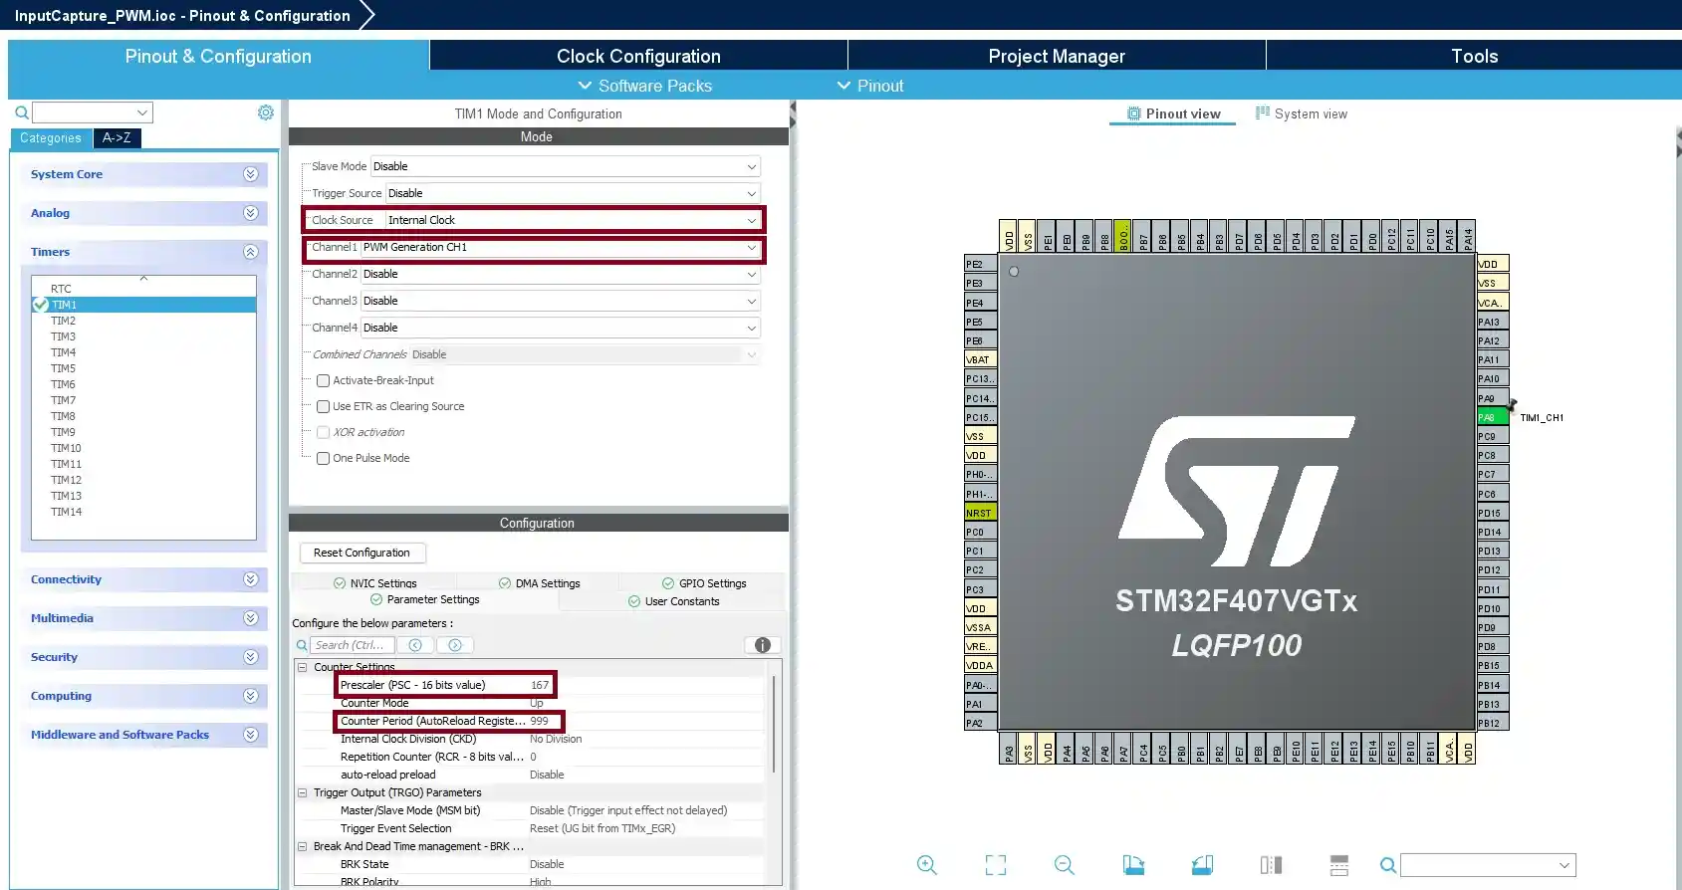Open the Trigger Source dropdown
Viewport: 1682px width, 890px height.
coord(573,193)
